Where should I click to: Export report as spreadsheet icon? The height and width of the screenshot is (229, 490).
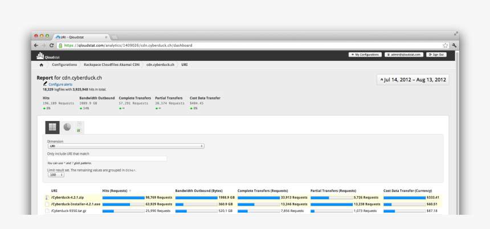(79, 131)
